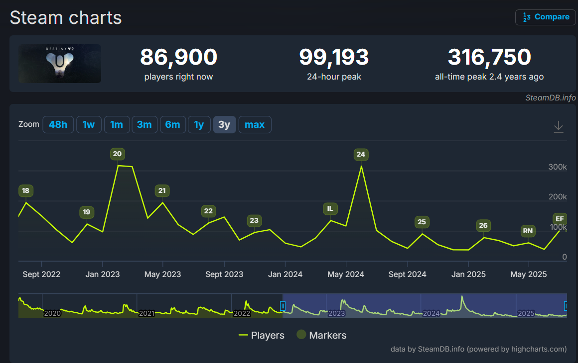This screenshot has width=578, height=363.
Task: Click the Steam charts heading
Action: tap(66, 18)
